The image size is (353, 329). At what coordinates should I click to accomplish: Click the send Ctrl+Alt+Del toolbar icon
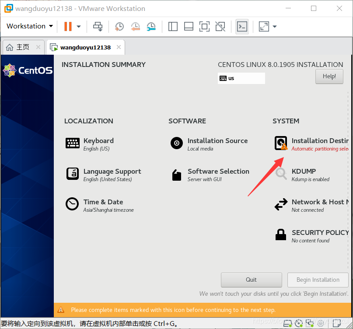[x=98, y=26]
